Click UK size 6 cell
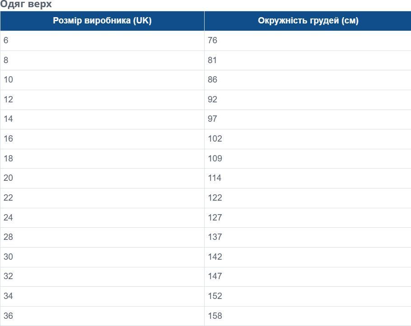The image size is (411, 326). coord(6,40)
